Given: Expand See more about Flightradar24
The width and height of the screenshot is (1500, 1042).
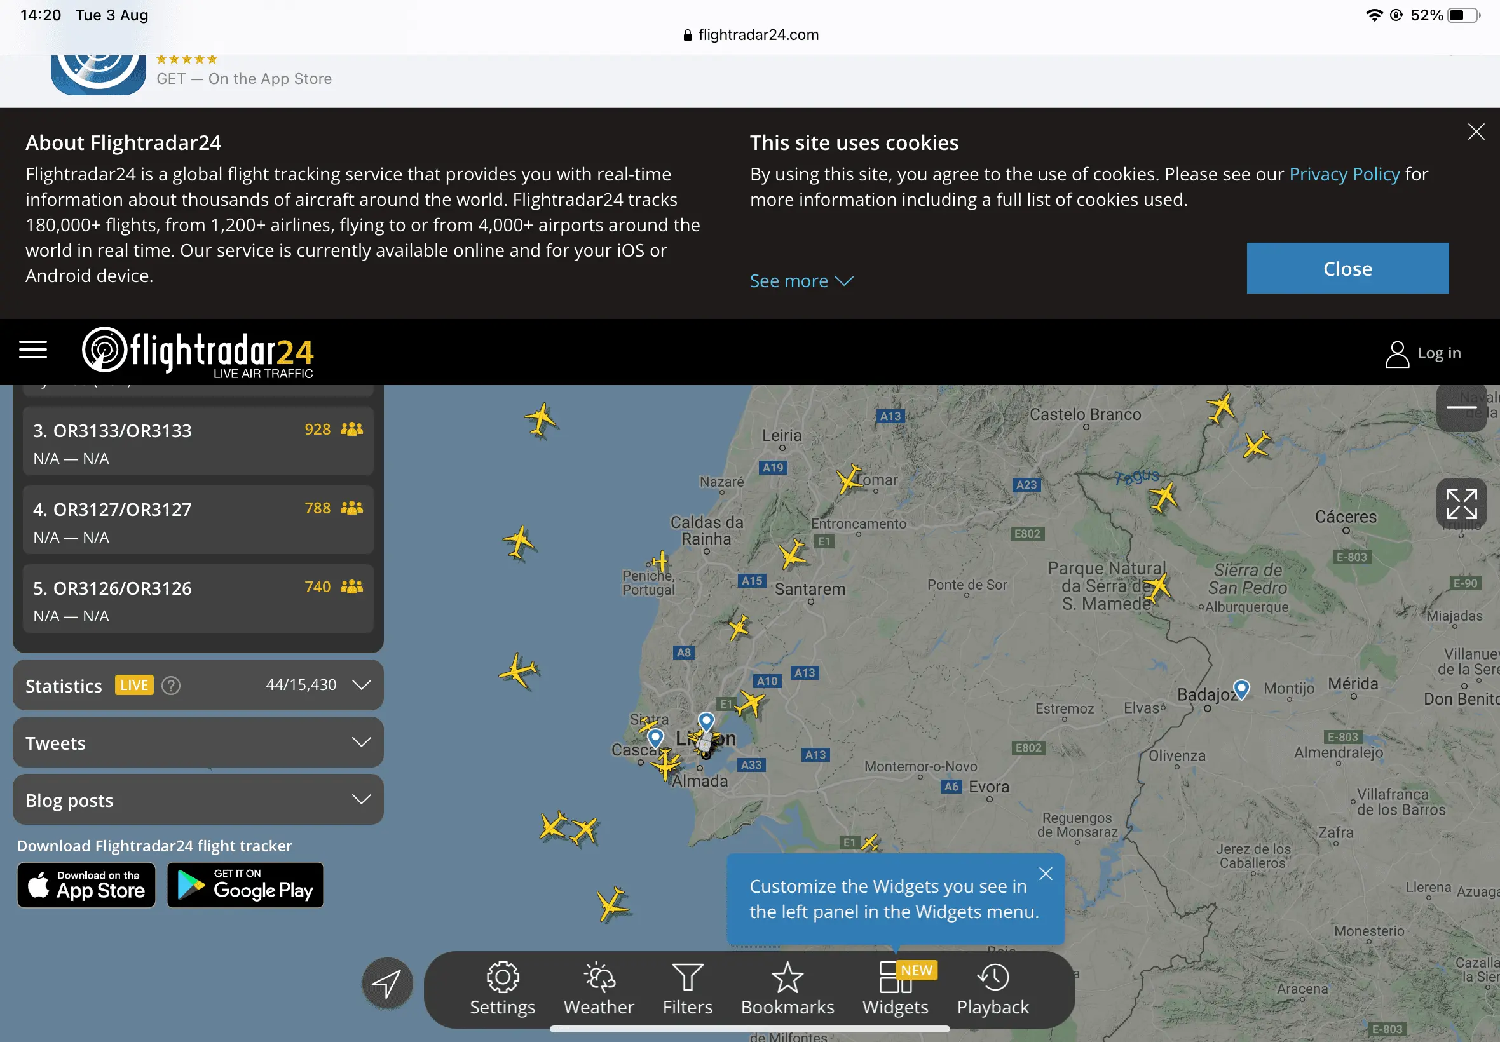Looking at the screenshot, I should [801, 281].
